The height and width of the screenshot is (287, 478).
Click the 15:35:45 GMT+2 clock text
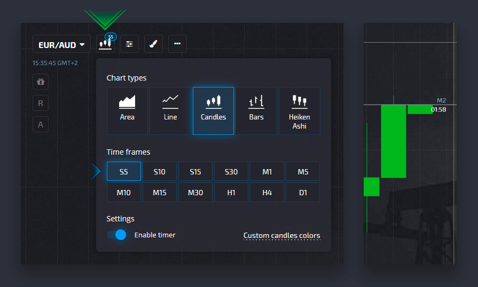(x=55, y=63)
